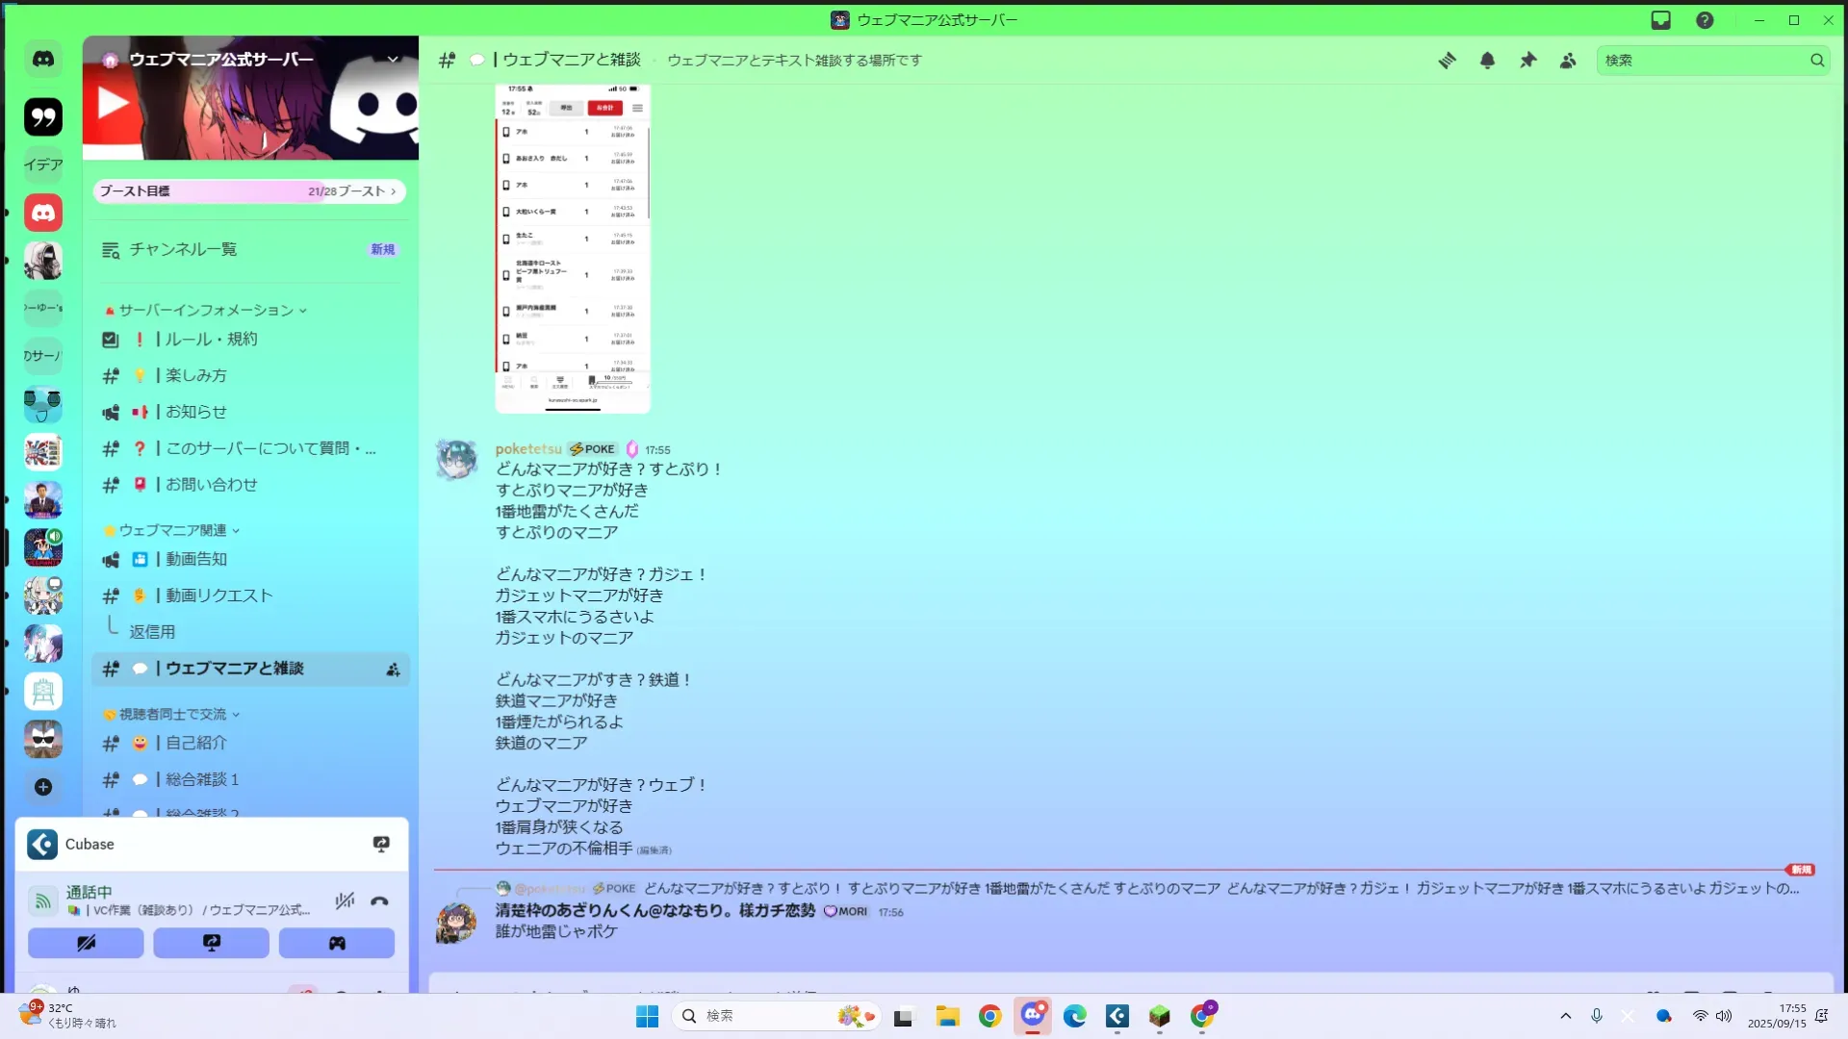Screen dimensions: 1848x1039
Task: Open notification settings bell icon
Action: pos(1487,61)
